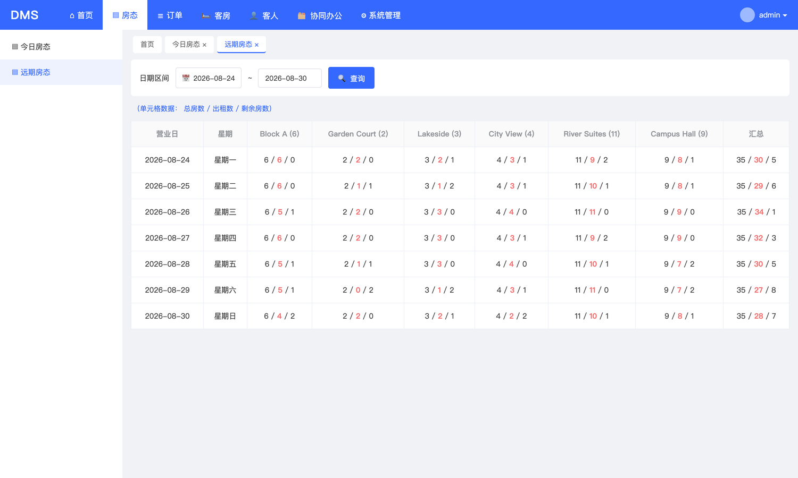Close the 今日房态 tab
The width and height of the screenshot is (798, 478).
[204, 45]
